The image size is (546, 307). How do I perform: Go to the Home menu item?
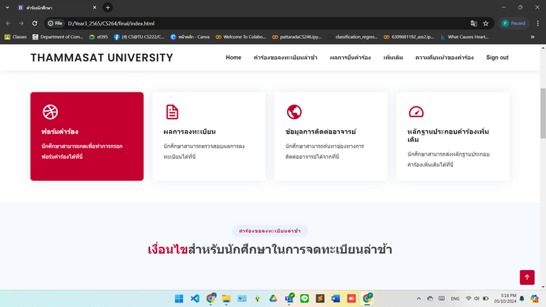coord(233,58)
